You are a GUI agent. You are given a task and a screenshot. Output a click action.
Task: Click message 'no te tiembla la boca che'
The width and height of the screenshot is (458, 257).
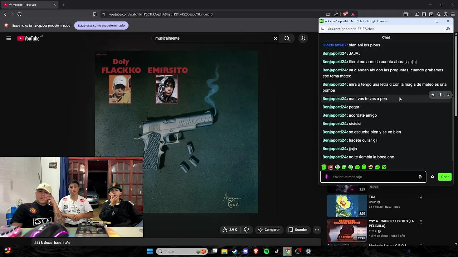click(x=371, y=157)
